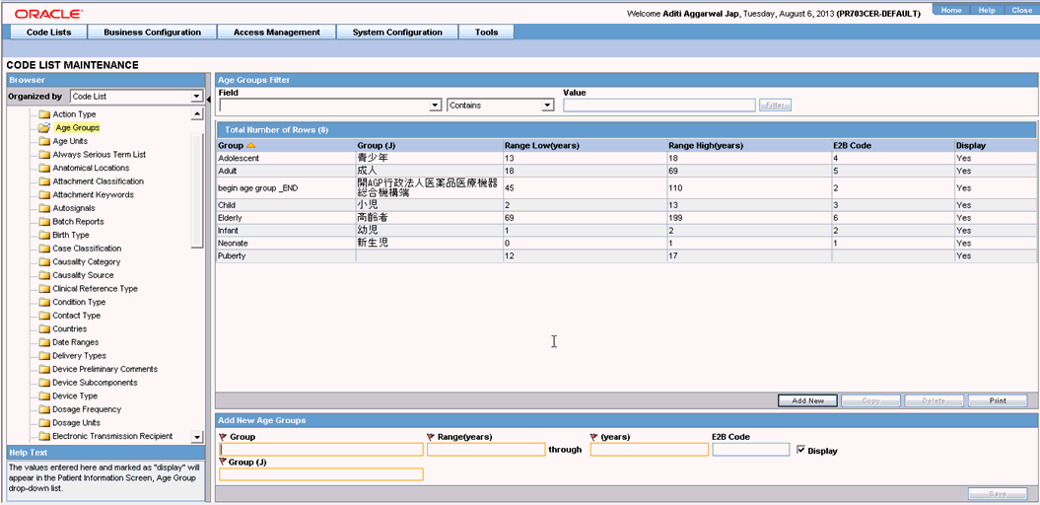Click the Group column sort arrow icon
The height and width of the screenshot is (505, 1040).
click(250, 145)
